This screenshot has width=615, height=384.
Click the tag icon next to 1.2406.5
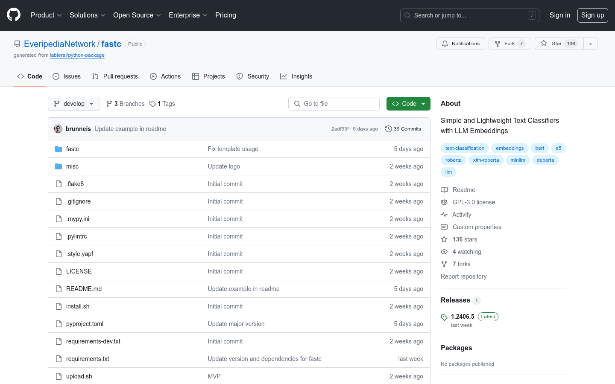pos(444,317)
